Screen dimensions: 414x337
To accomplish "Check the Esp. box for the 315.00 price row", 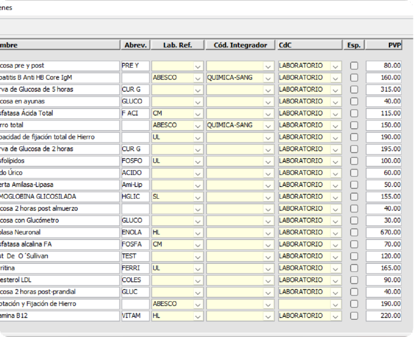I will [354, 90].
